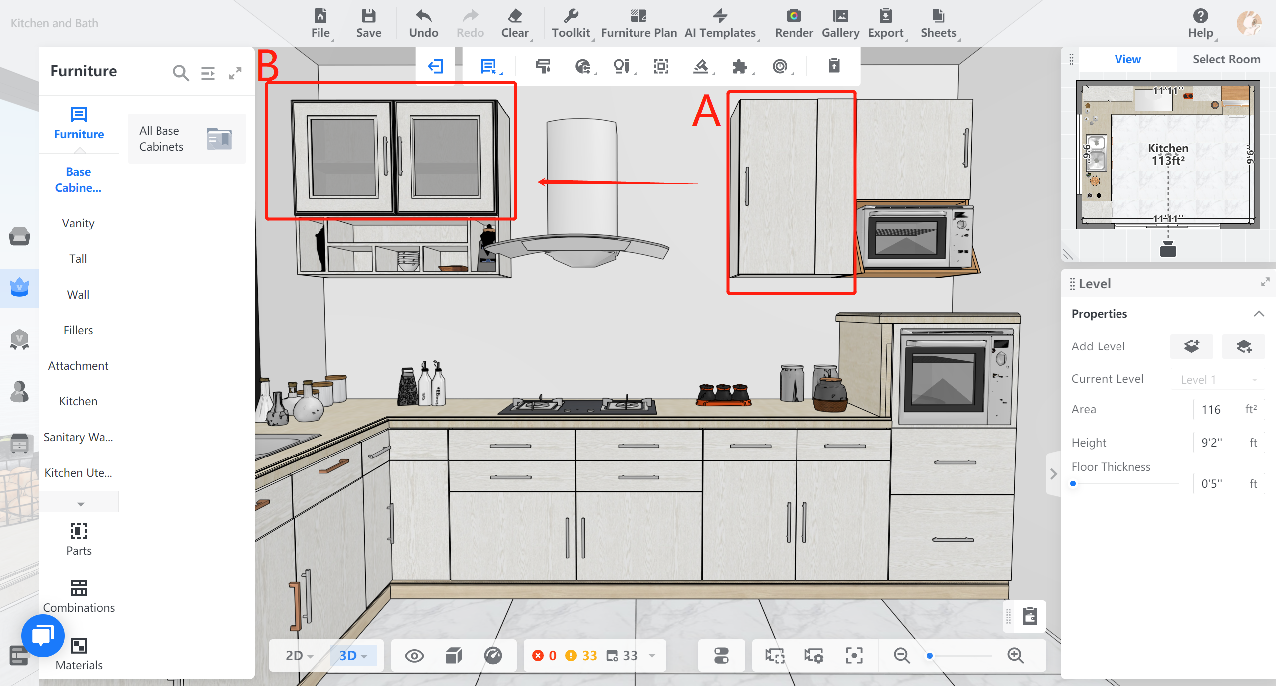
Task: Open the chat support bubble
Action: pyautogui.click(x=43, y=636)
